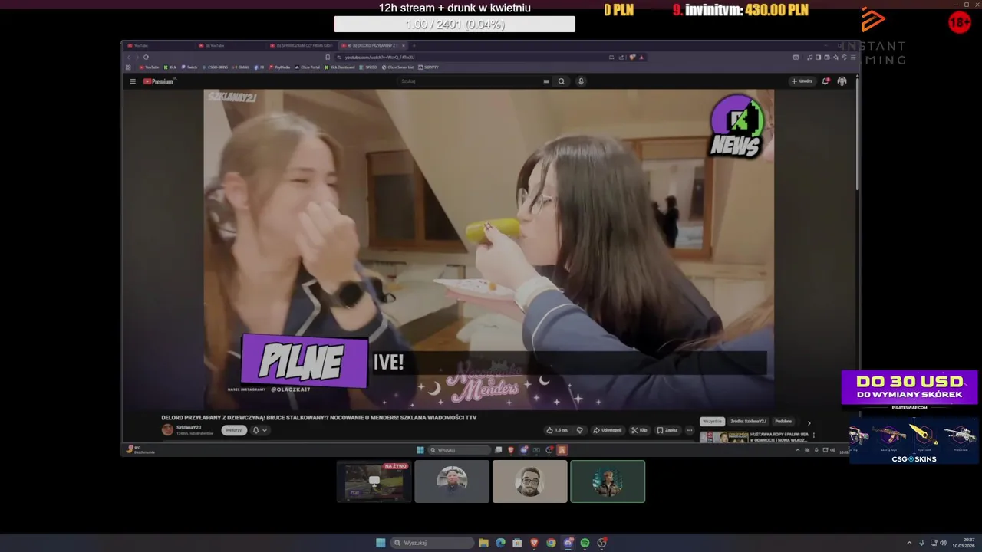Open SzklanaY2J channel avatar
Screen dimensions: 982x552
coord(167,430)
